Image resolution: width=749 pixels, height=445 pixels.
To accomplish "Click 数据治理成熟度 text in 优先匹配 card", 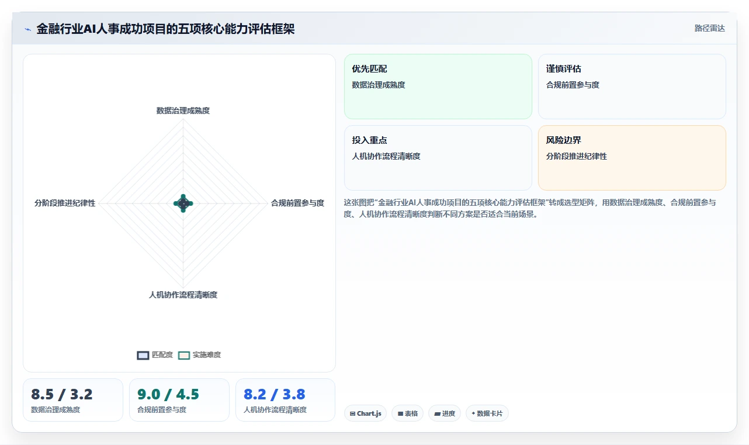I will [x=379, y=85].
